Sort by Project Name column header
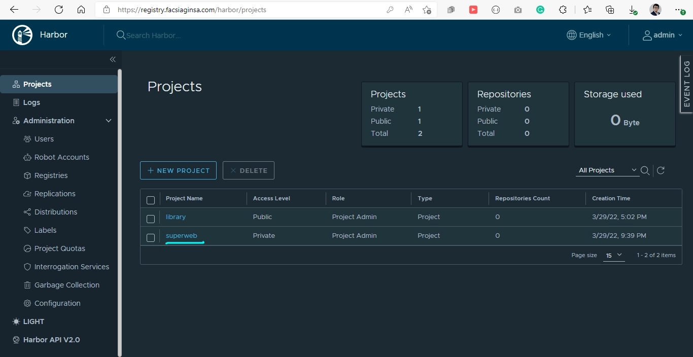Image resolution: width=693 pixels, height=357 pixels. (184, 198)
